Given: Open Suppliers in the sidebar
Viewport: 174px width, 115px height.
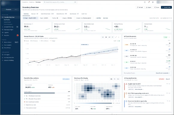Looking at the screenshot, I should click(10, 35).
